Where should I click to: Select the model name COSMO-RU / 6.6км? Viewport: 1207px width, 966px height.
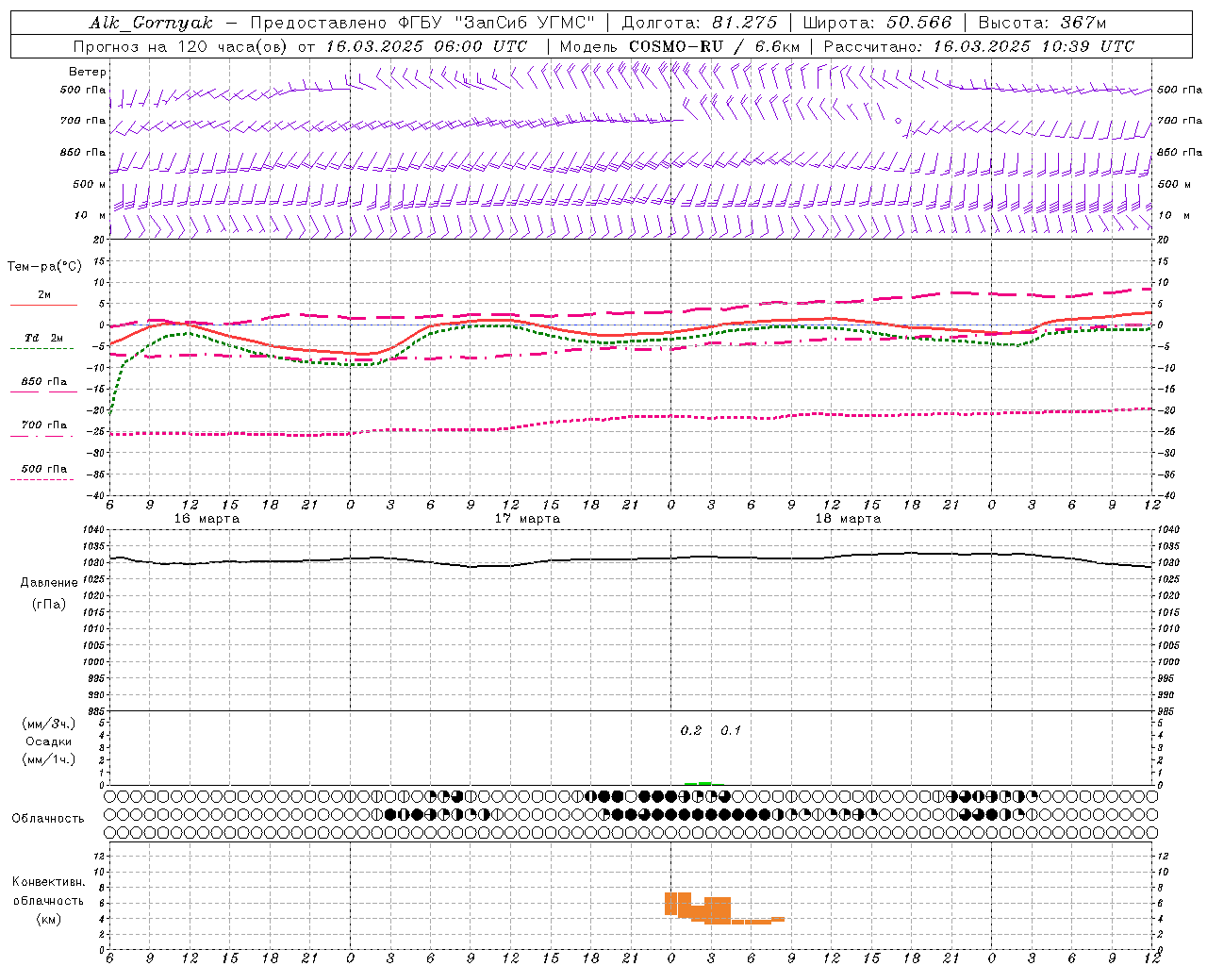pos(715,46)
